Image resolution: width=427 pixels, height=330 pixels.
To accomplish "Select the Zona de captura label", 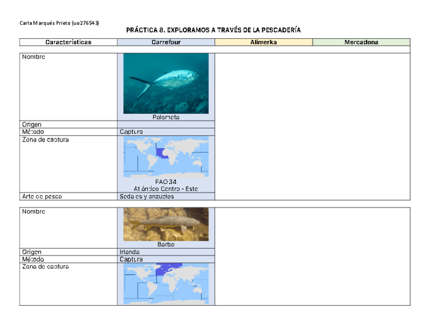I will tap(39, 140).
